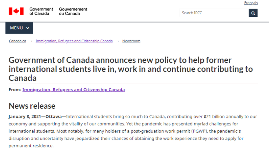Image resolution: width=269 pixels, height=151 pixels.
Task: Open the Newsroom breadcrumb link
Action: [131, 41]
